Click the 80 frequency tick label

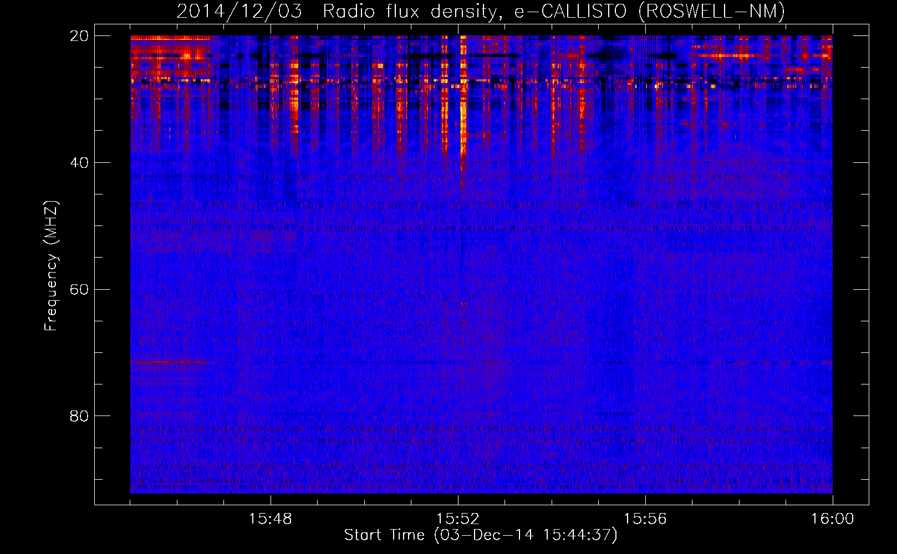(79, 416)
